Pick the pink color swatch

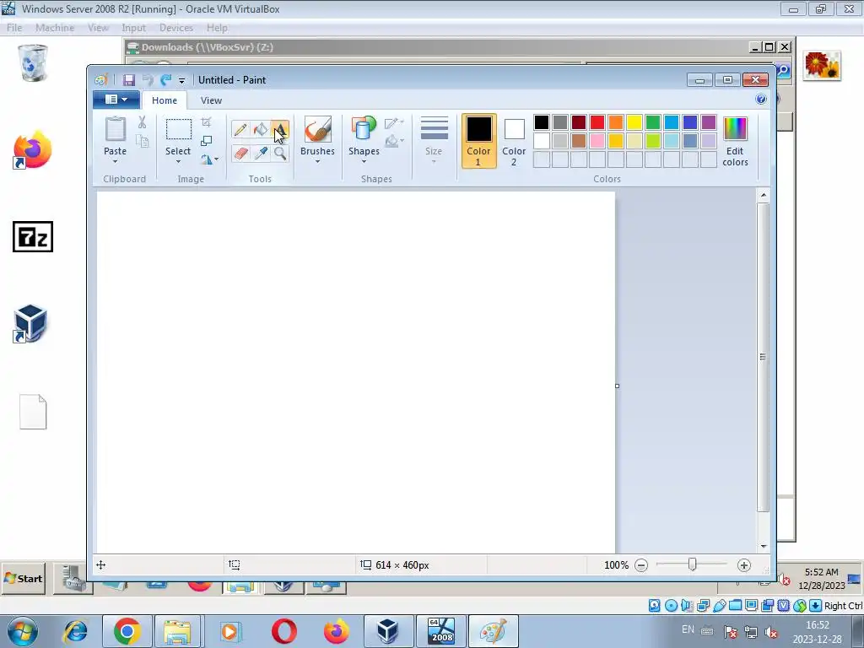pos(597,141)
